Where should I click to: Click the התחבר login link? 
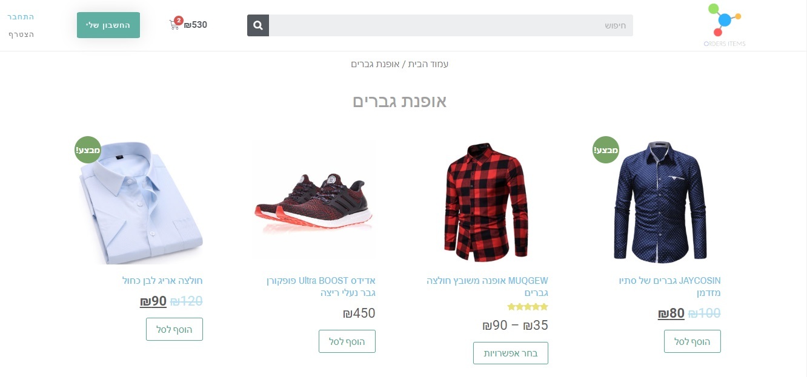[x=21, y=16]
